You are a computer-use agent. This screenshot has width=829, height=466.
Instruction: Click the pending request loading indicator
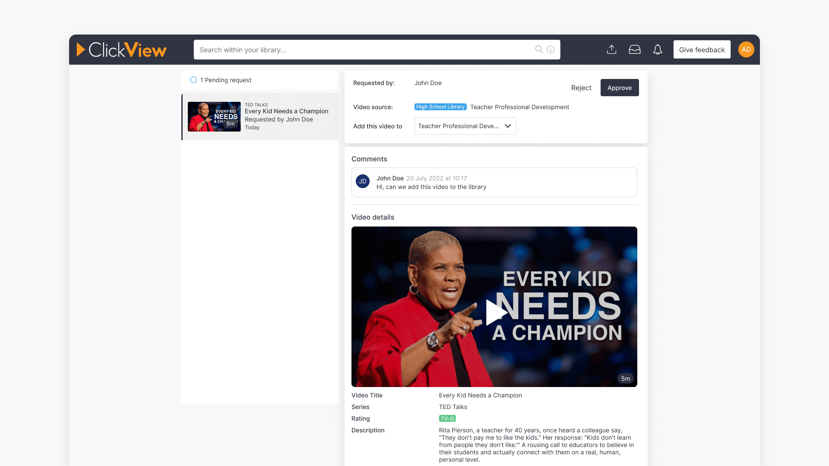coord(193,80)
